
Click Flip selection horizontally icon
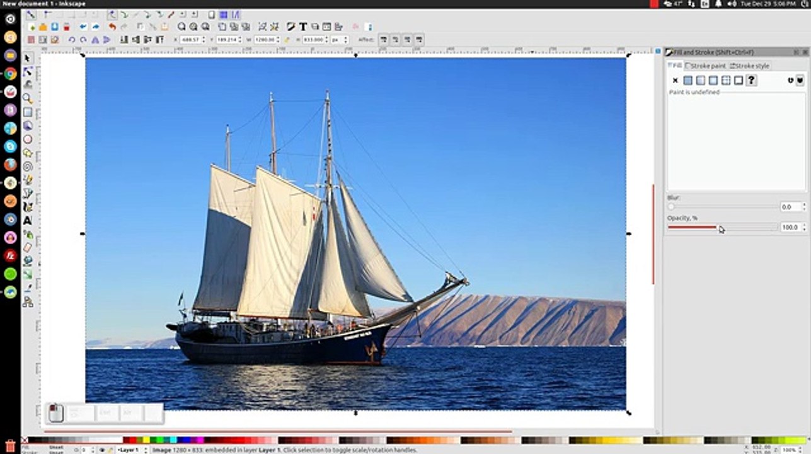[95, 40]
